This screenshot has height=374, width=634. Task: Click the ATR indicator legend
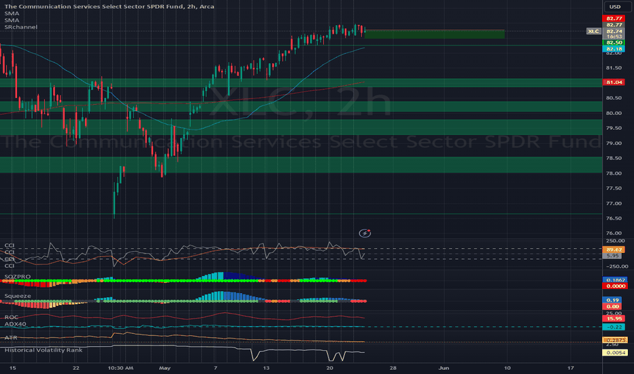coord(10,337)
